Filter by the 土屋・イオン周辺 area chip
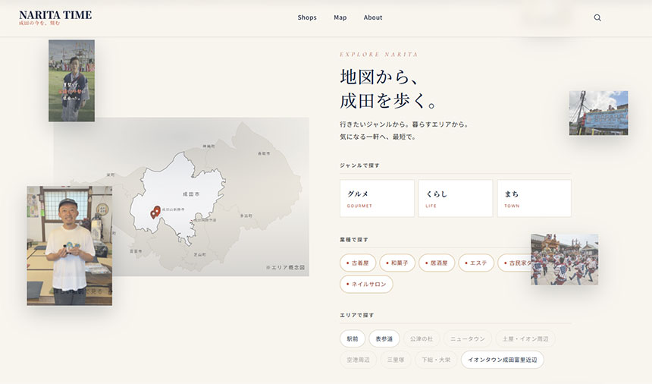The height and width of the screenshot is (384, 652). tap(525, 338)
